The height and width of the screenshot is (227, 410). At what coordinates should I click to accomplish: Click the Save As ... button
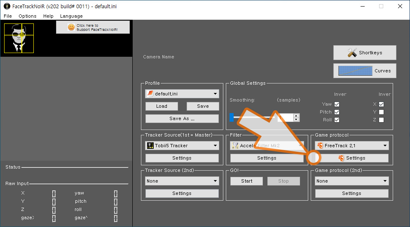coord(182,118)
